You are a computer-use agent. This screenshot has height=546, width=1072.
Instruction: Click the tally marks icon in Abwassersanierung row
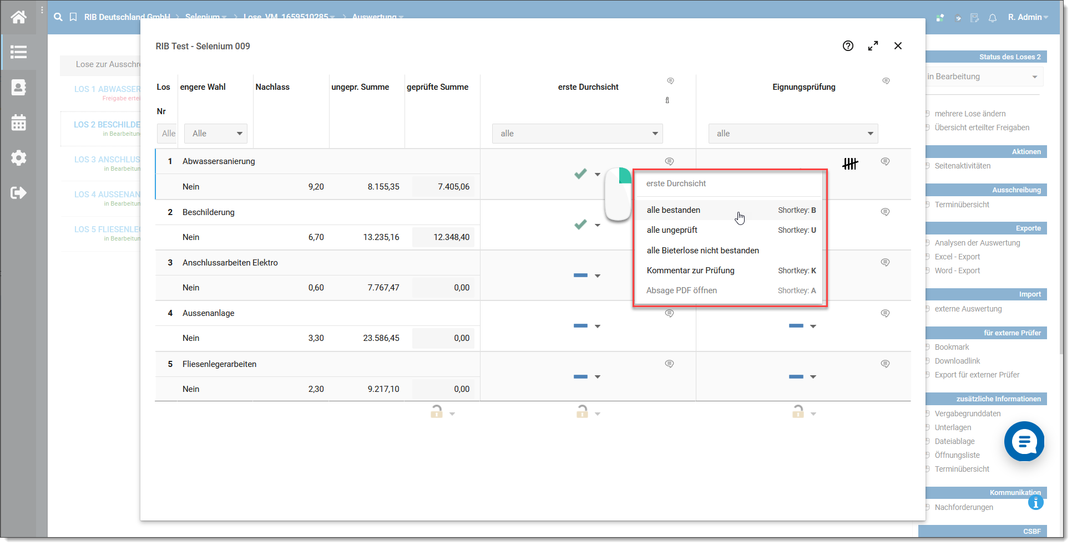tap(850, 164)
